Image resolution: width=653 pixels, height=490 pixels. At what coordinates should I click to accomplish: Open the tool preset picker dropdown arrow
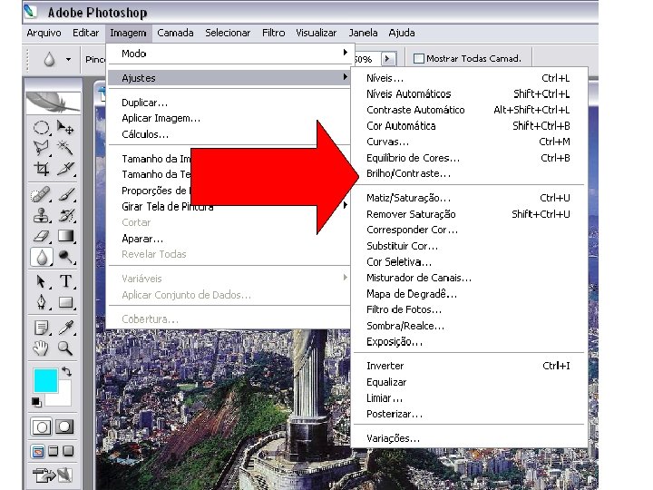[x=68, y=60]
